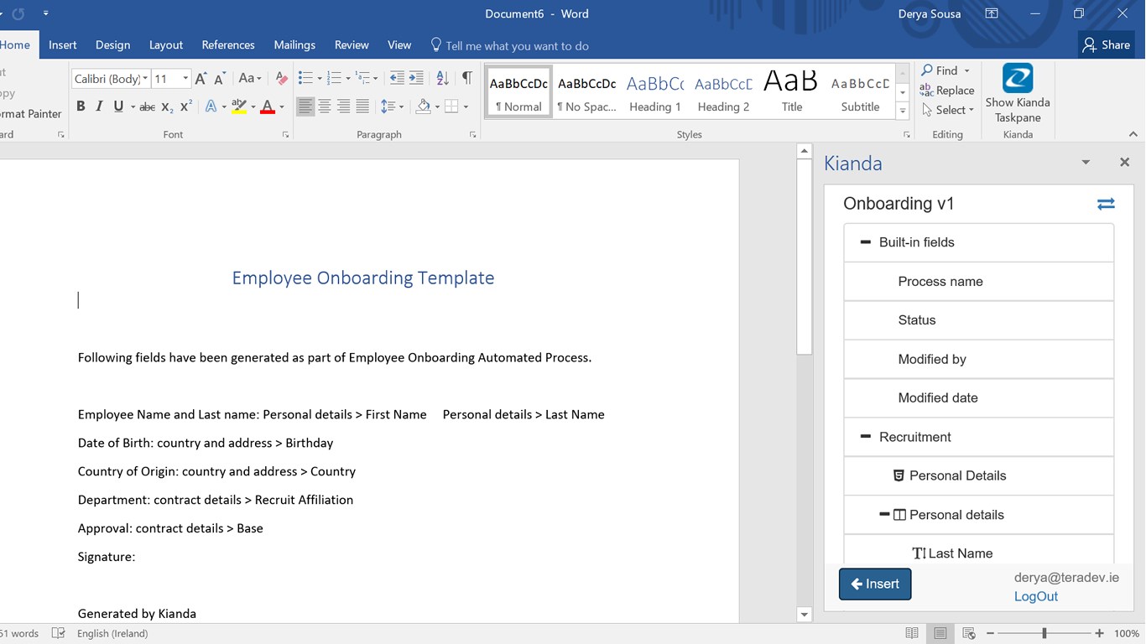
Task: Open the Change Case dropdown
Action: point(250,79)
